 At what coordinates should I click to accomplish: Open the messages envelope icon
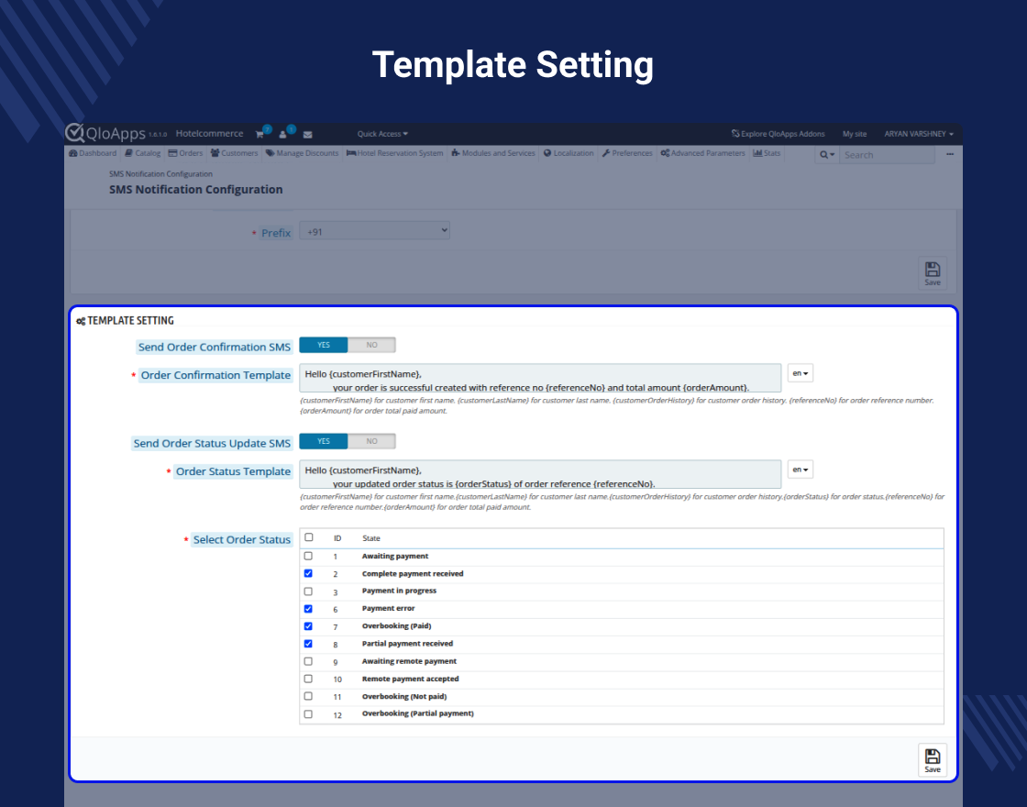point(308,134)
